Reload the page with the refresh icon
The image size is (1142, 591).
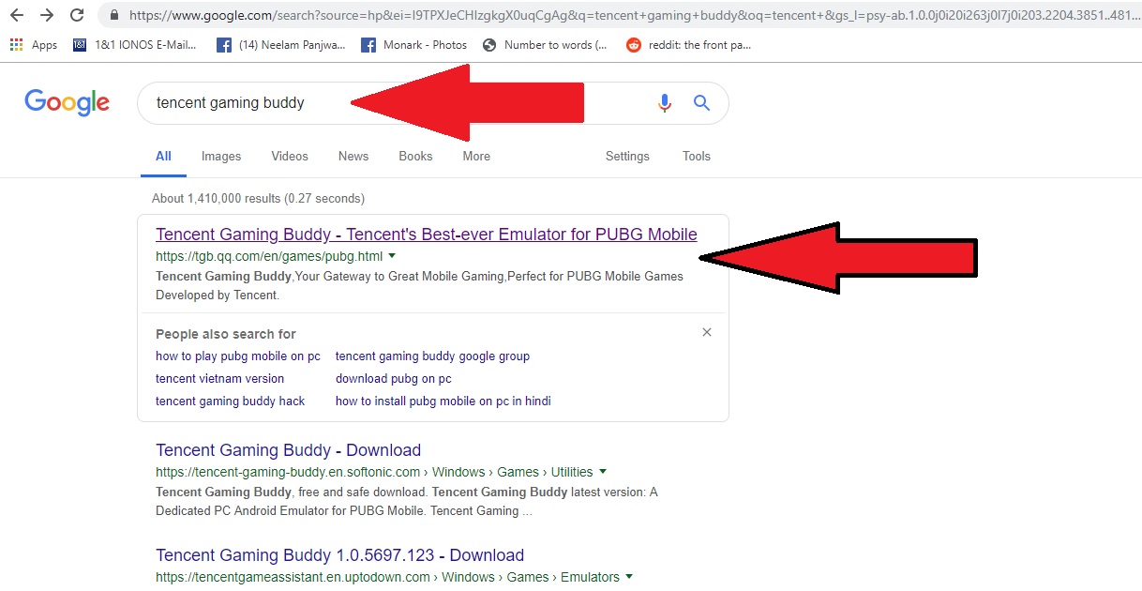click(77, 15)
